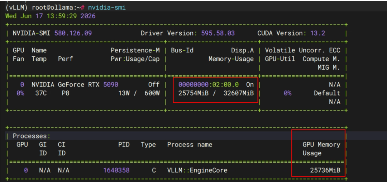
Task: Click the Volatile Uncorr. ECC header
Action: (x=302, y=51)
